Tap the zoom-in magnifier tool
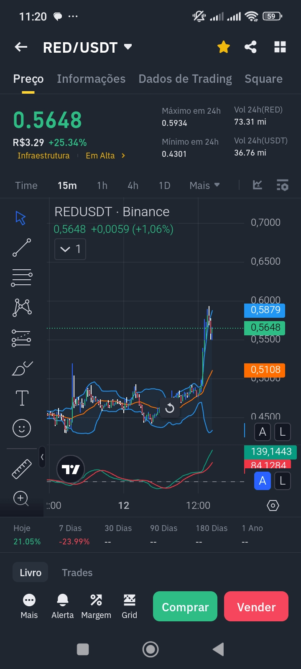 pyautogui.click(x=21, y=498)
